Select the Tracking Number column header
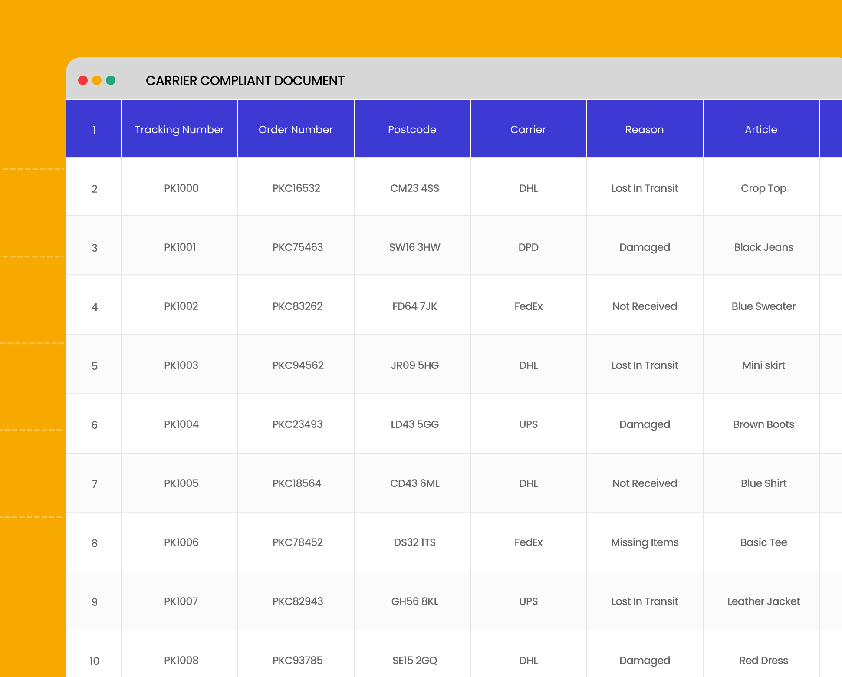The width and height of the screenshot is (842, 677). [x=179, y=129]
